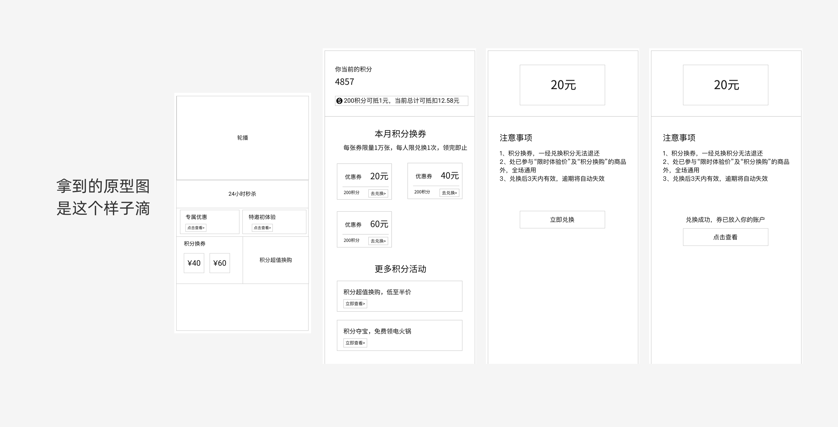Click 点击查看> under 专属优惠
This screenshot has width=838, height=427.
[x=196, y=228]
